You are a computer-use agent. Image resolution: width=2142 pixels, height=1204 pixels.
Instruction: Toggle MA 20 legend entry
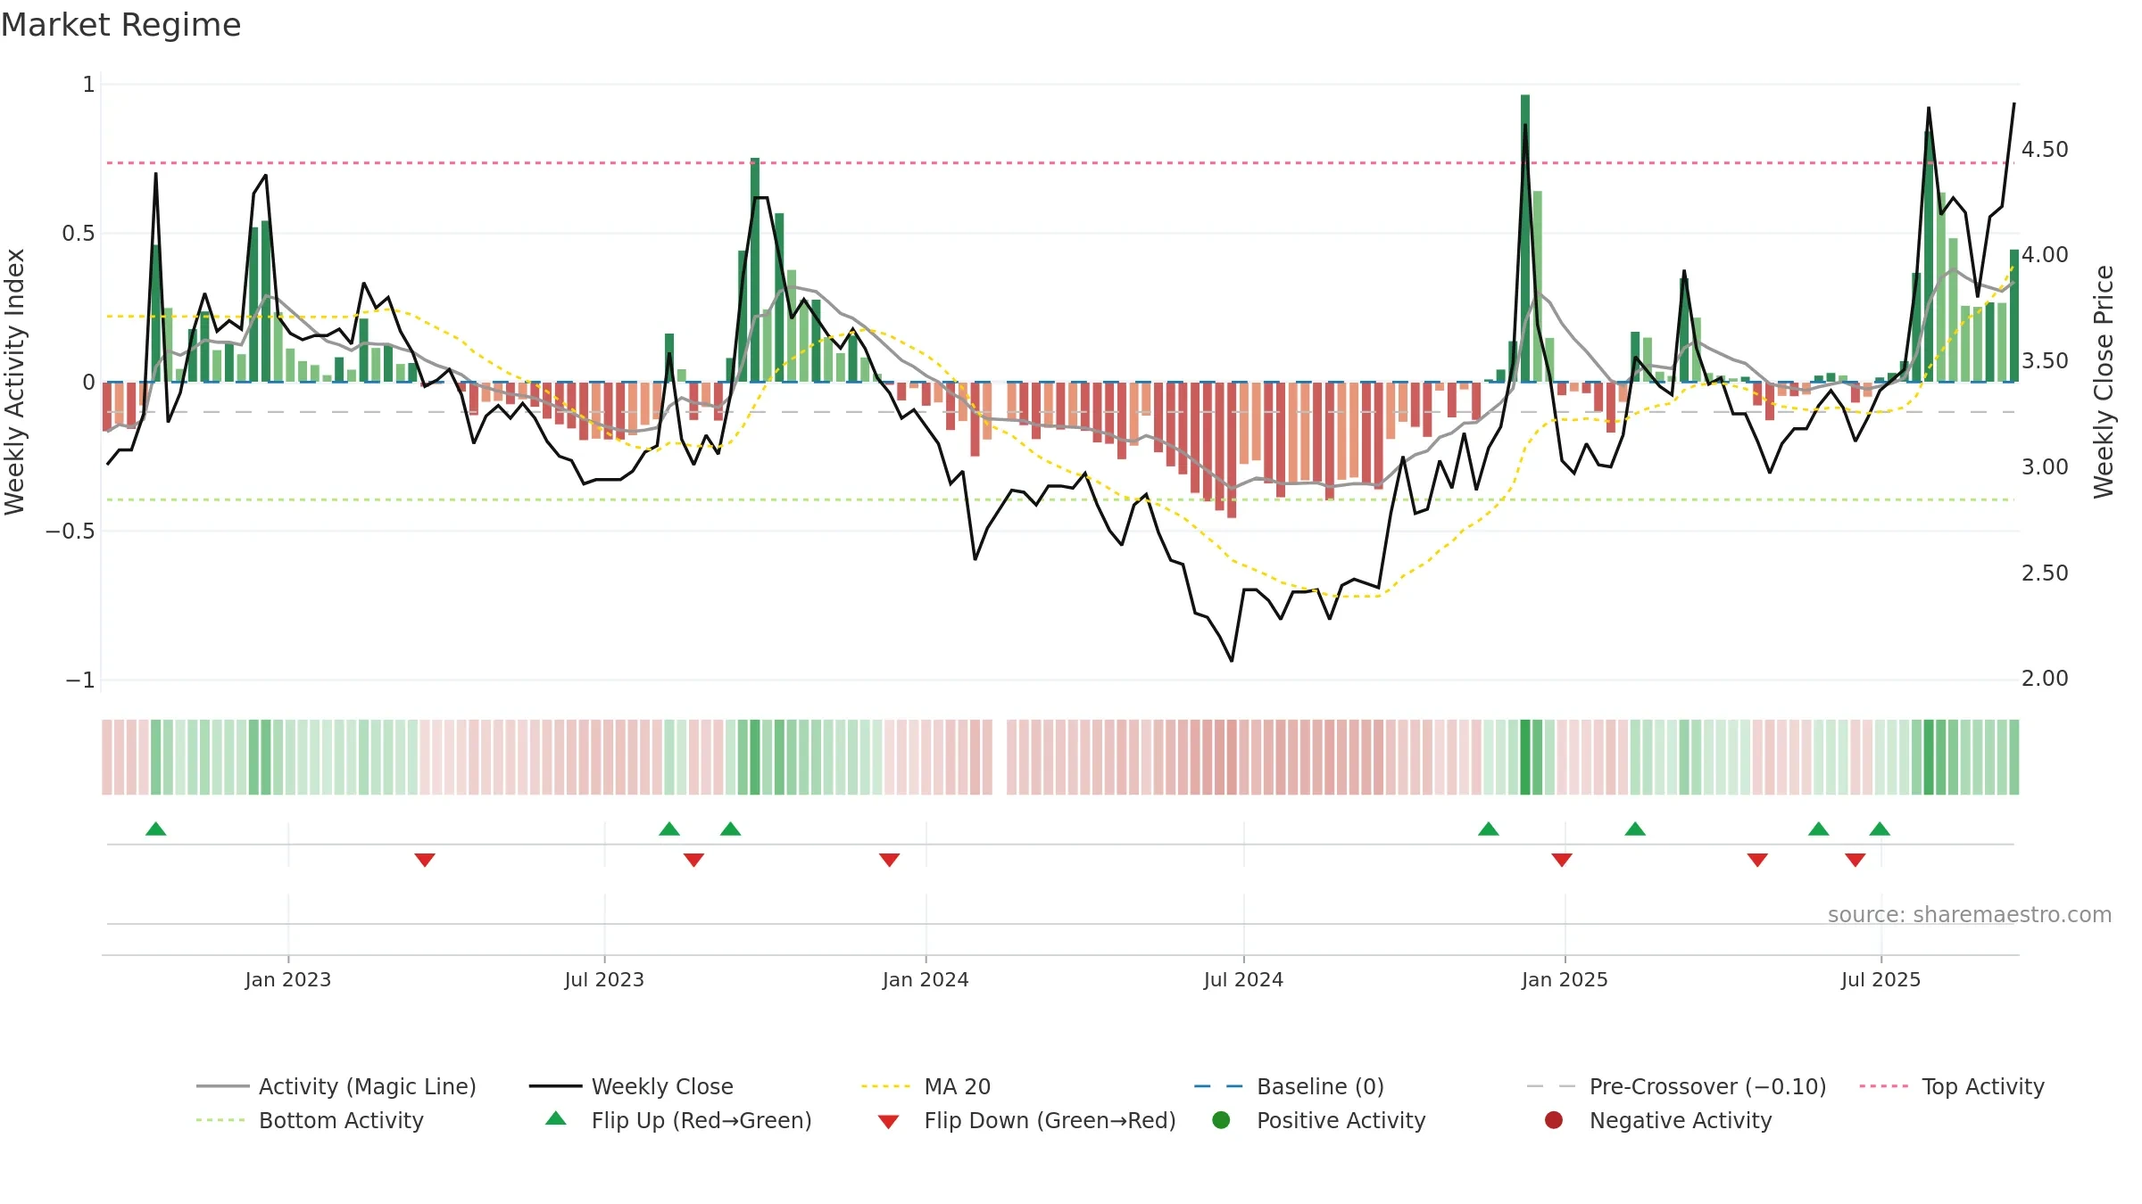pyautogui.click(x=926, y=1086)
